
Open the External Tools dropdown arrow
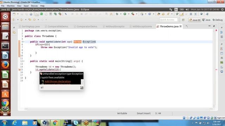coord(136,14)
